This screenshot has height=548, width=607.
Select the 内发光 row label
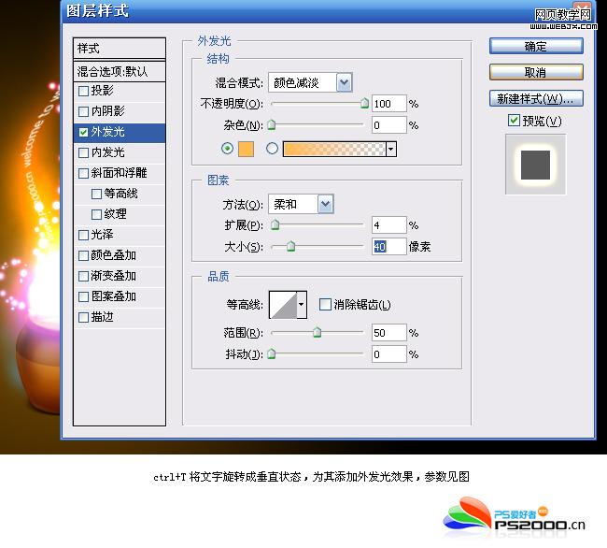108,152
